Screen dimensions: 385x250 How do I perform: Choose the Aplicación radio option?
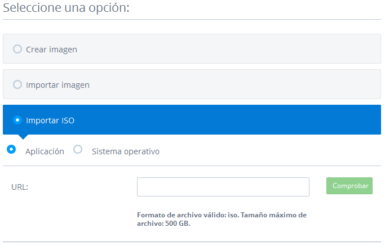11,150
